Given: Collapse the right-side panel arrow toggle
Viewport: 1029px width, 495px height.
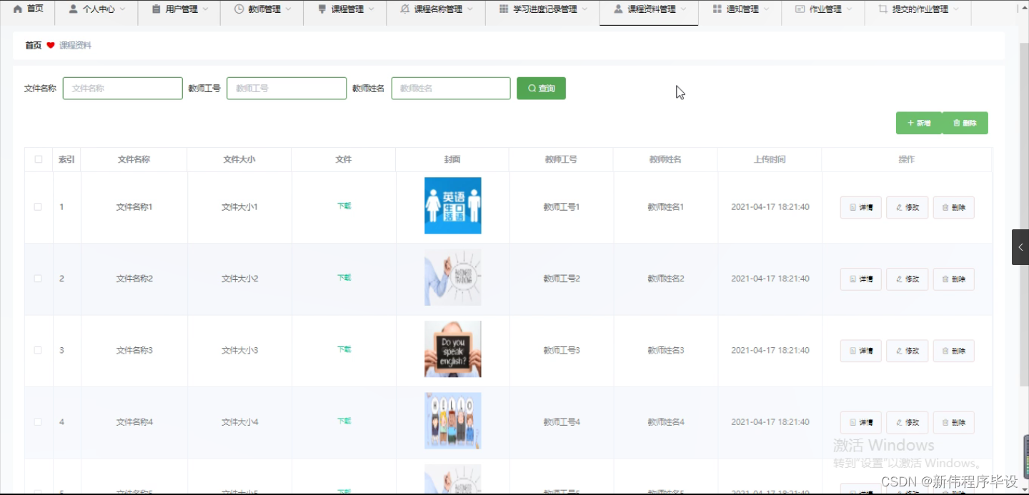Looking at the screenshot, I should pyautogui.click(x=1020, y=246).
